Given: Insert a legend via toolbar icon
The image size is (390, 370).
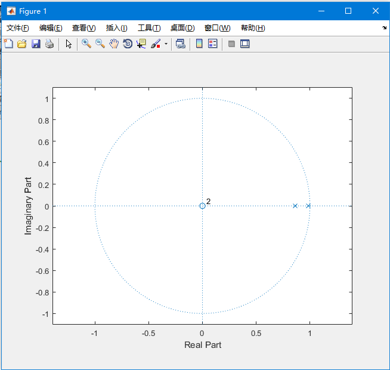Looking at the screenshot, I should pyautogui.click(x=213, y=44).
